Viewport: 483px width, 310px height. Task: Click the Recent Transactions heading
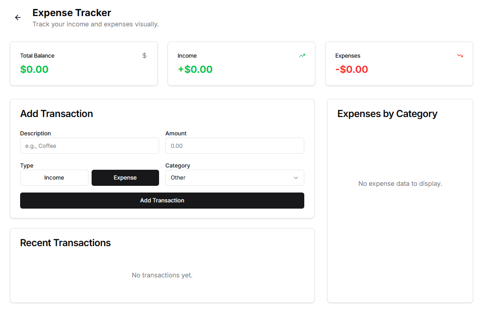coord(65,243)
